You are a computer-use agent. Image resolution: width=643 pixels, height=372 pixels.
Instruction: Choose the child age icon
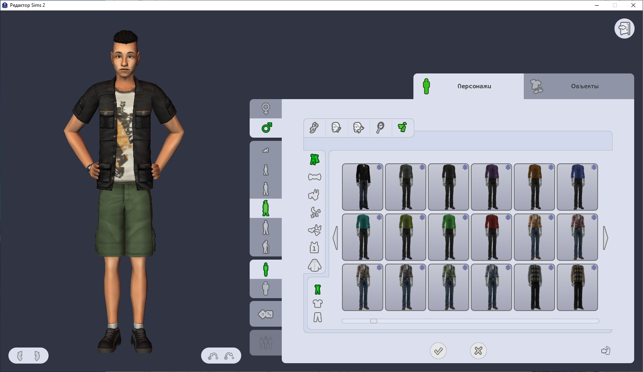(x=266, y=170)
